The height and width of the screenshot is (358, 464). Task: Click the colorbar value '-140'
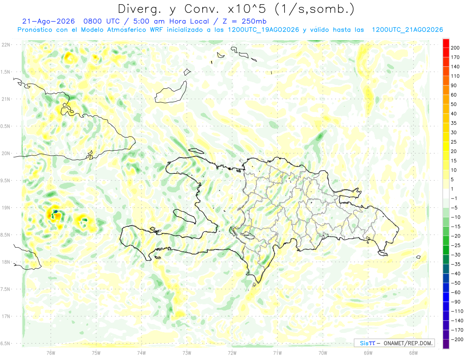tap(456, 321)
